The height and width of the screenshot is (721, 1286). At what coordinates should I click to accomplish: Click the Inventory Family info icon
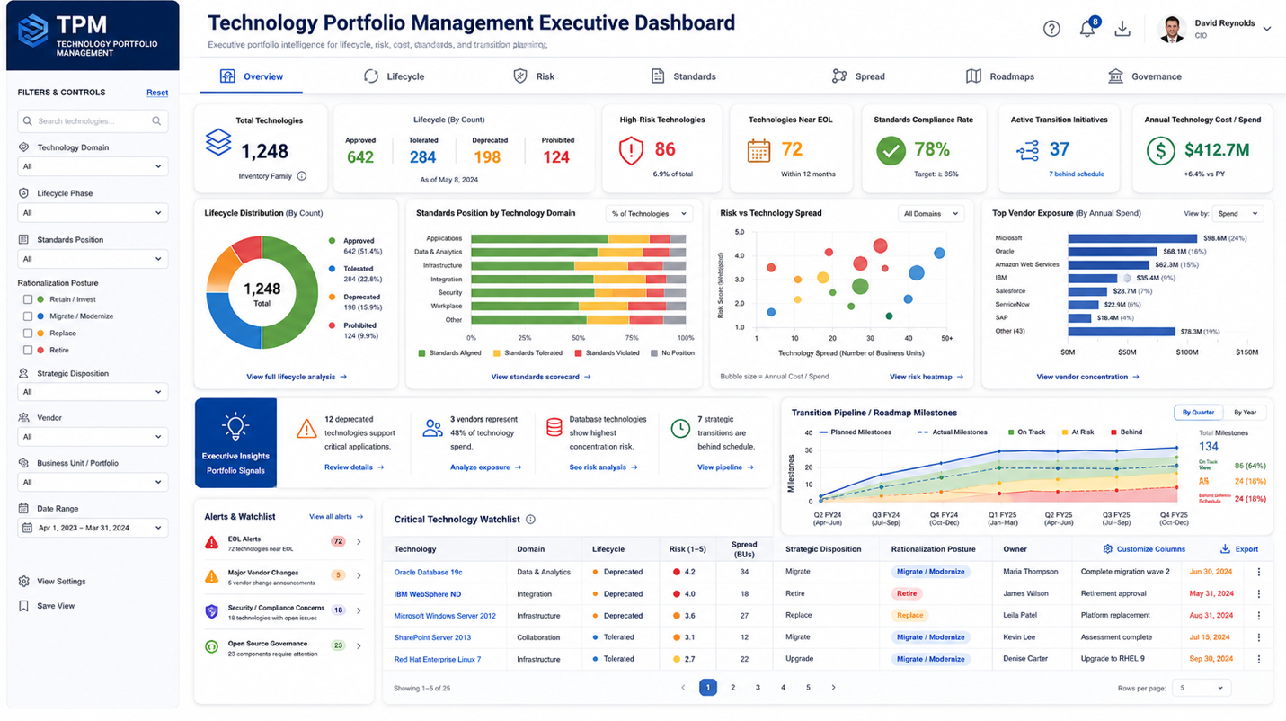pos(302,176)
